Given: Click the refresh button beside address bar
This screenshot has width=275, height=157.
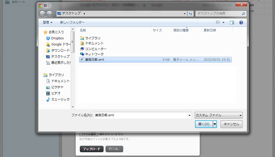Looking at the screenshot, I should point(191,14).
